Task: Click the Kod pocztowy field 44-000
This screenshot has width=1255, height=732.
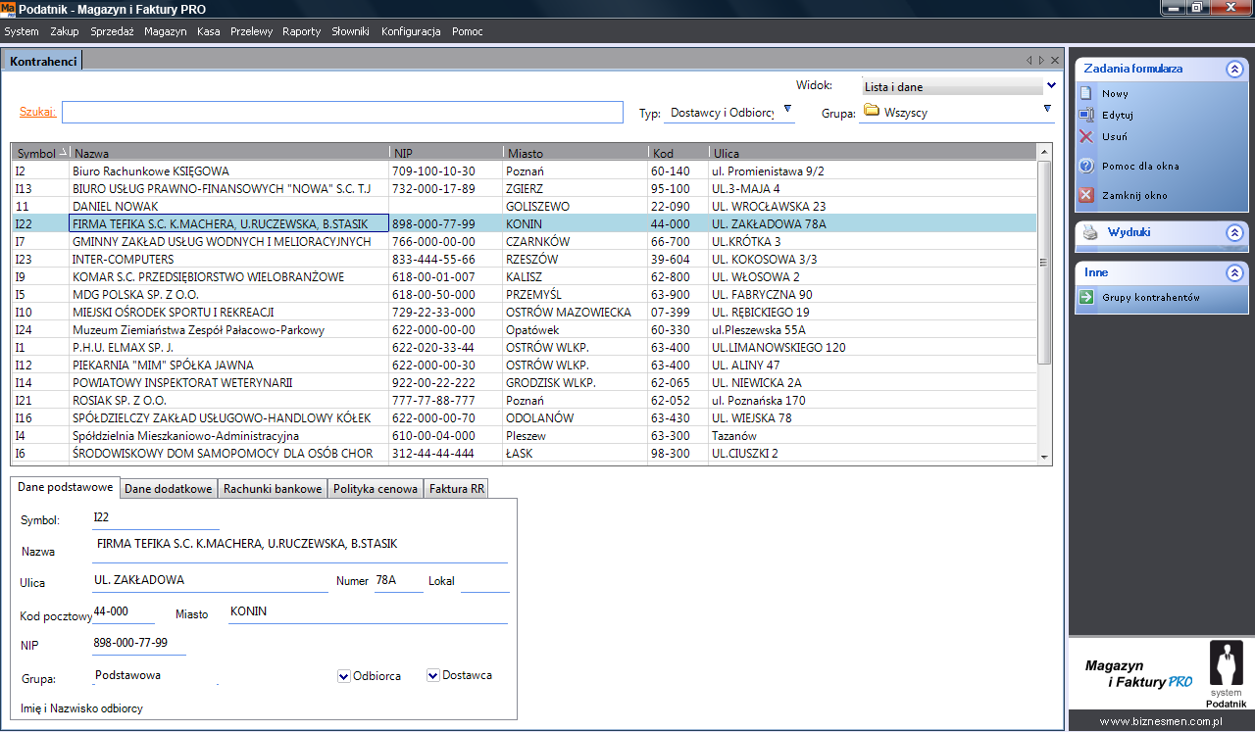Action: pyautogui.click(x=124, y=612)
